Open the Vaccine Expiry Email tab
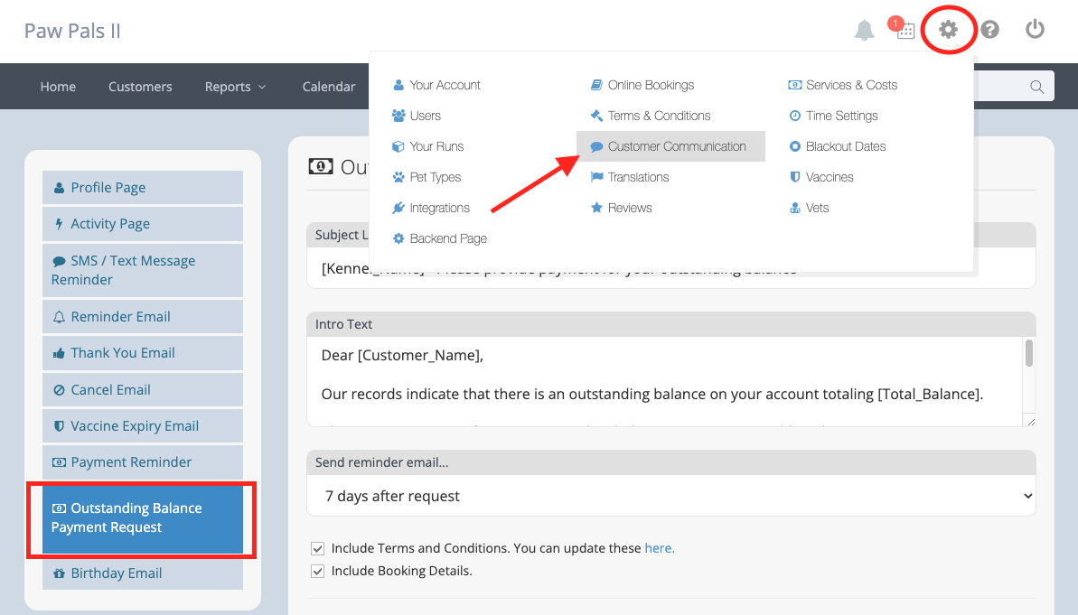The height and width of the screenshot is (615, 1078). point(142,426)
